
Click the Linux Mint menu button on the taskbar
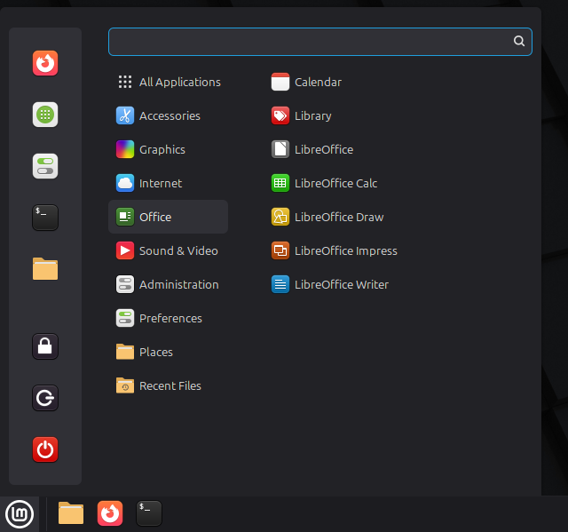click(20, 514)
